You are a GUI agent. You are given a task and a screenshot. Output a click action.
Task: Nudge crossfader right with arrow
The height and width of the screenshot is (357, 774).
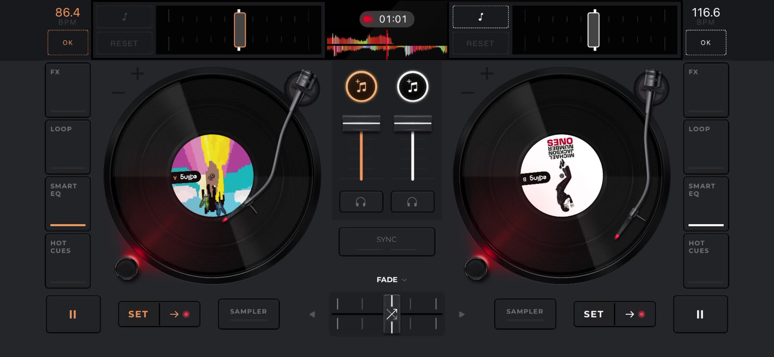click(462, 314)
